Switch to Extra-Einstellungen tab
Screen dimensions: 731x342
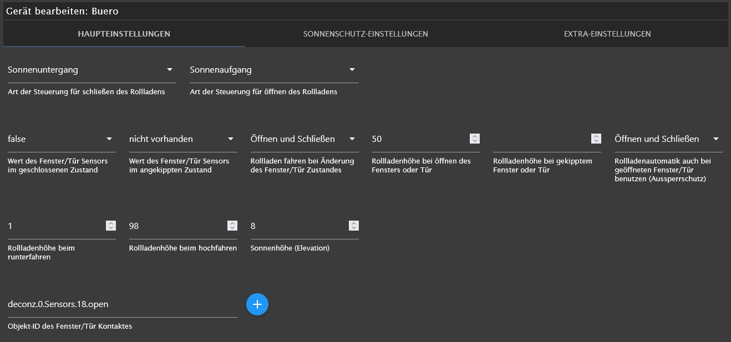point(607,34)
